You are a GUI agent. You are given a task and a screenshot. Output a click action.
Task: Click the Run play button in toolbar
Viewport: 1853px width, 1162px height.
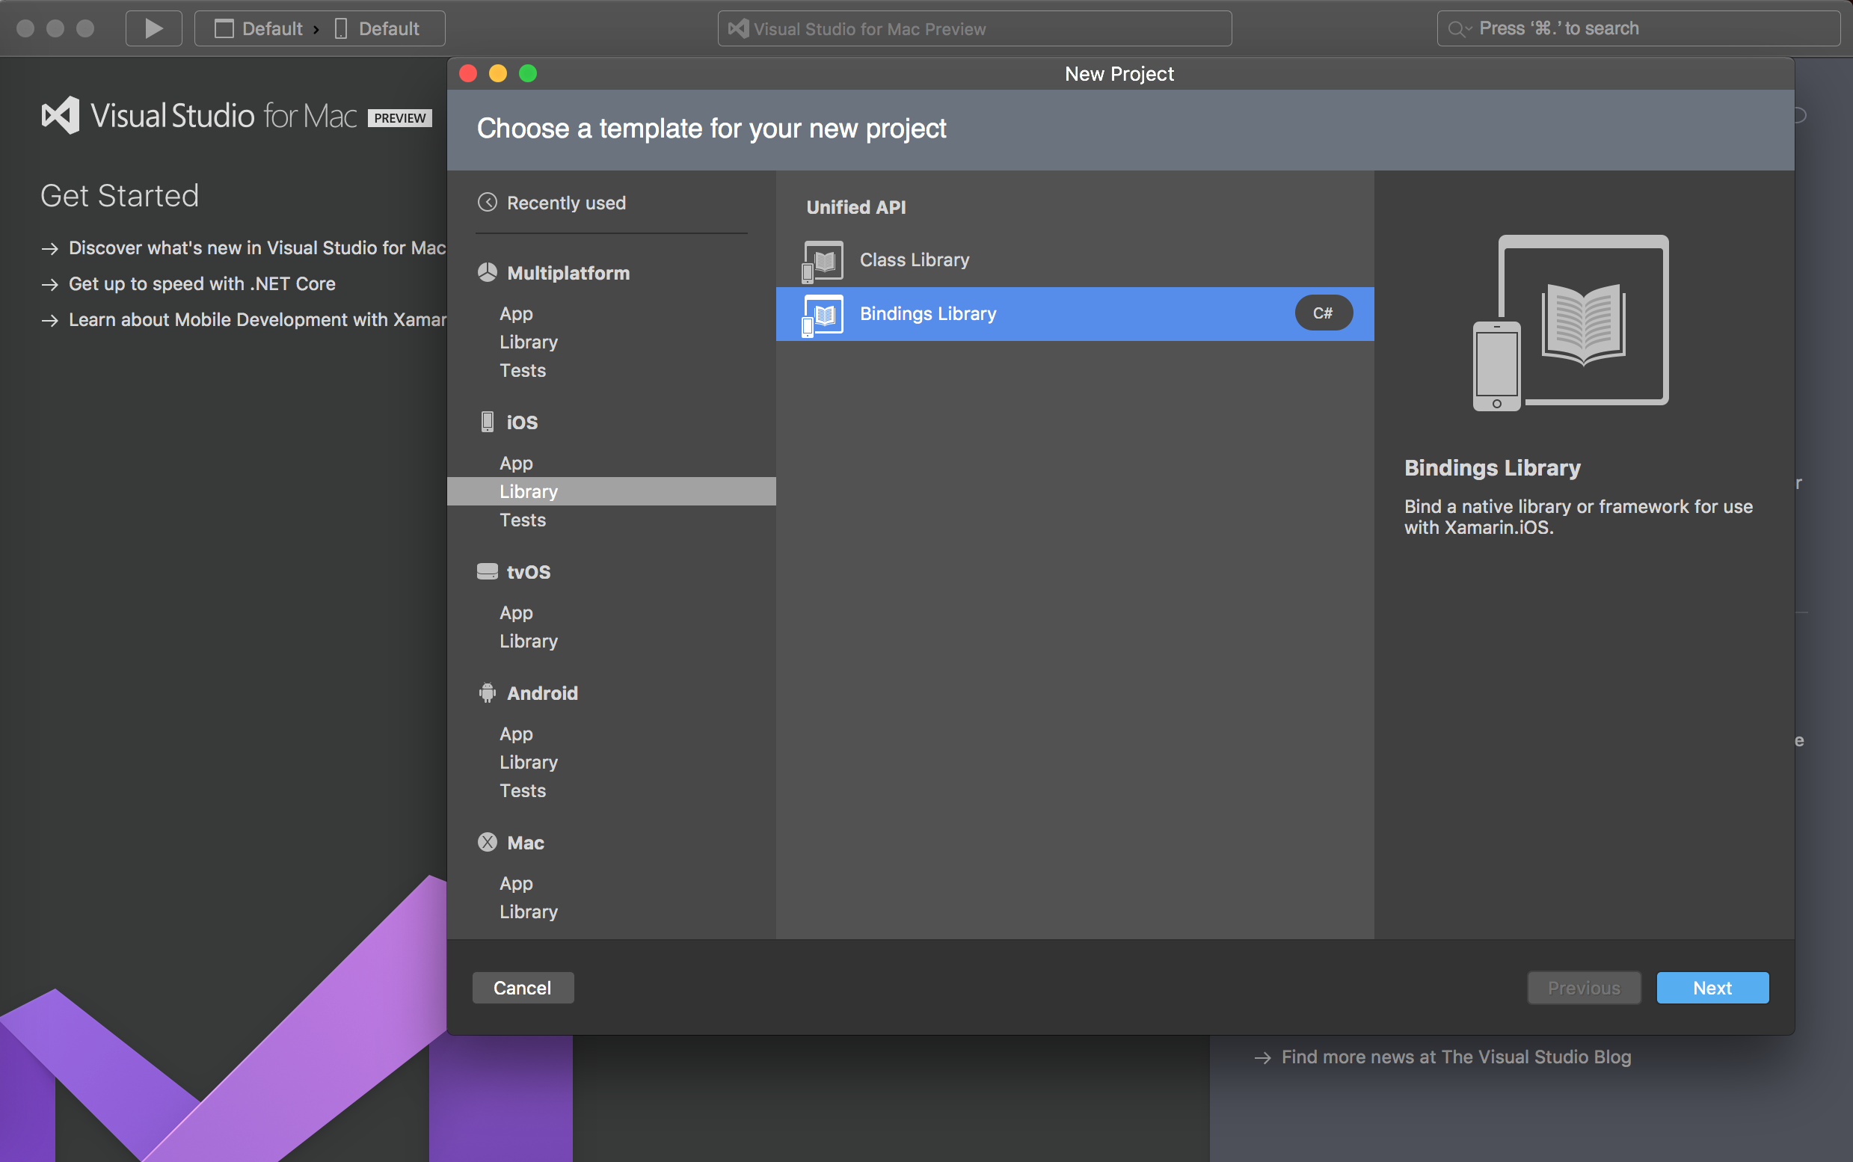coord(154,28)
